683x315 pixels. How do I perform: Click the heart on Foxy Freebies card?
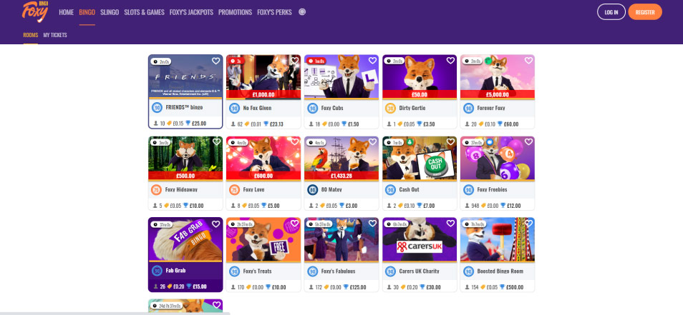528,141
